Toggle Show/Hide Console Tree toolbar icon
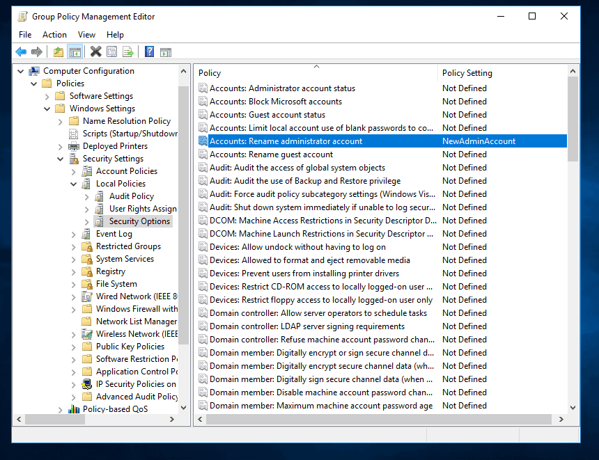This screenshot has height=460, width=599. pyautogui.click(x=75, y=51)
